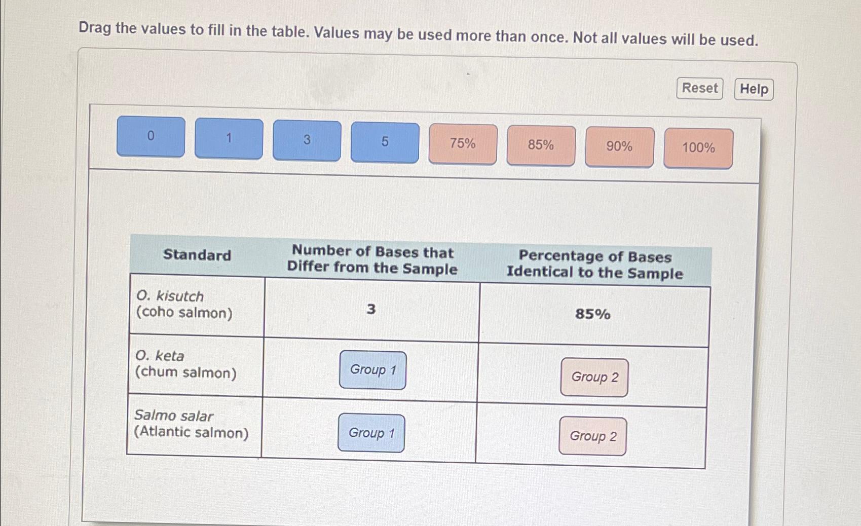Click the Group 2 slot for O. keta
Image resolution: width=861 pixels, height=526 pixels.
pyautogui.click(x=593, y=378)
